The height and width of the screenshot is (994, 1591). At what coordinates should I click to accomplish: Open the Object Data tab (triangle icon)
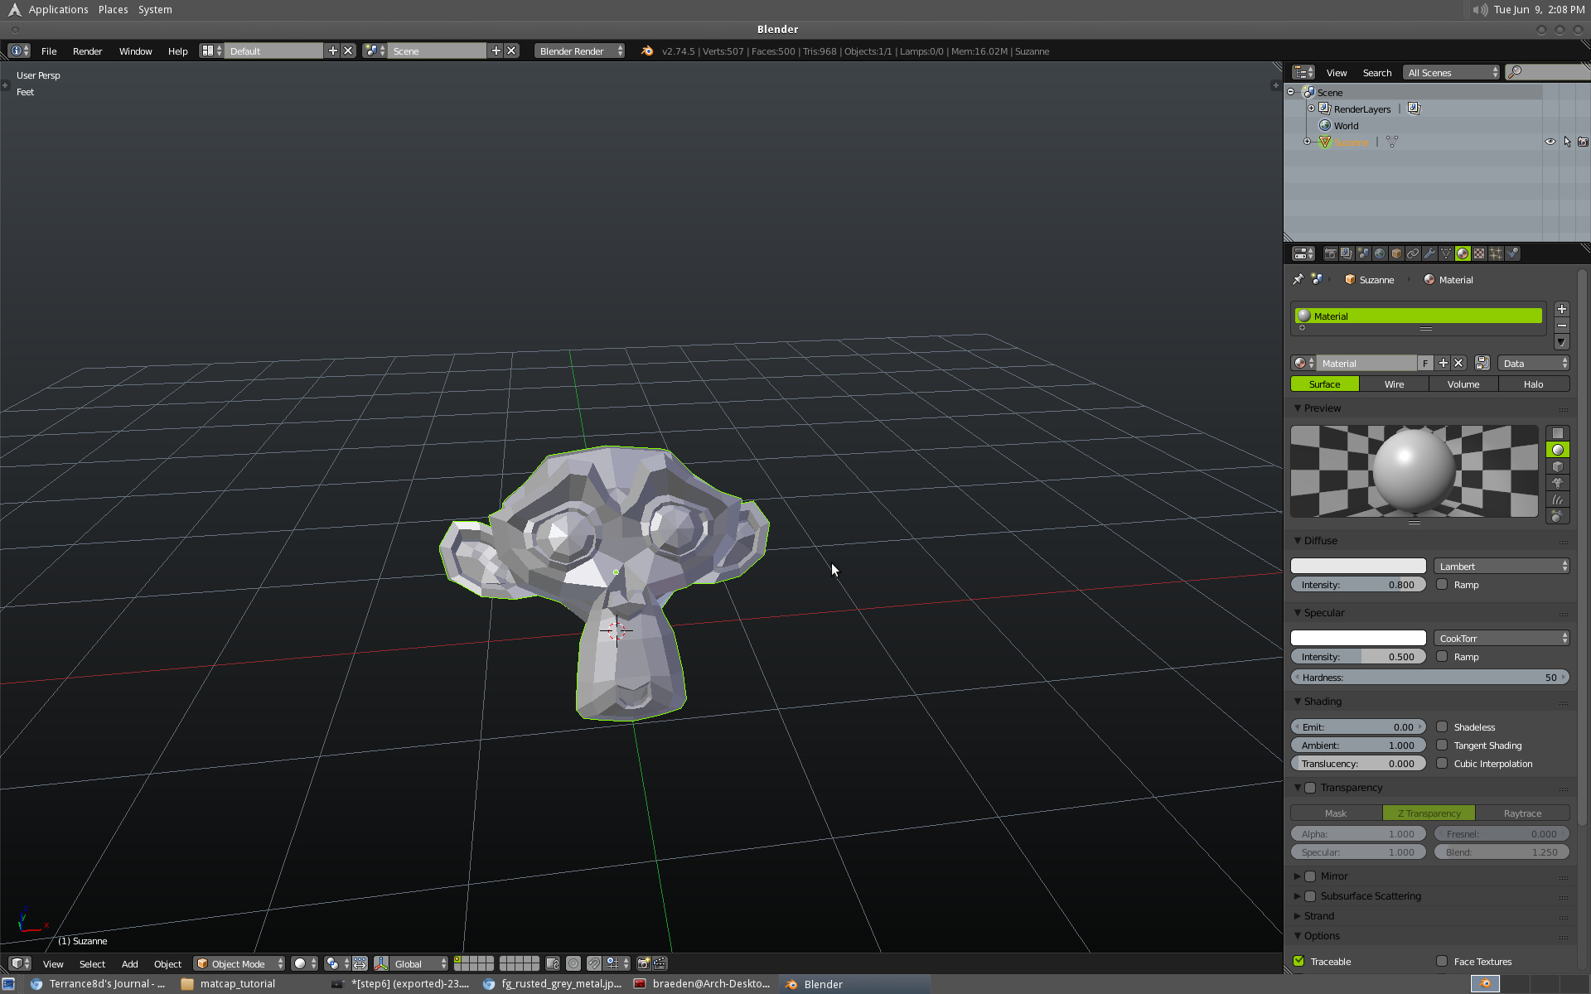(1446, 253)
